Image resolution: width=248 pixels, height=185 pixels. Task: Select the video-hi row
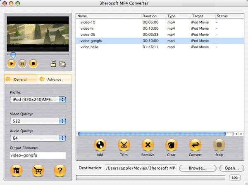[x=160, y=28]
